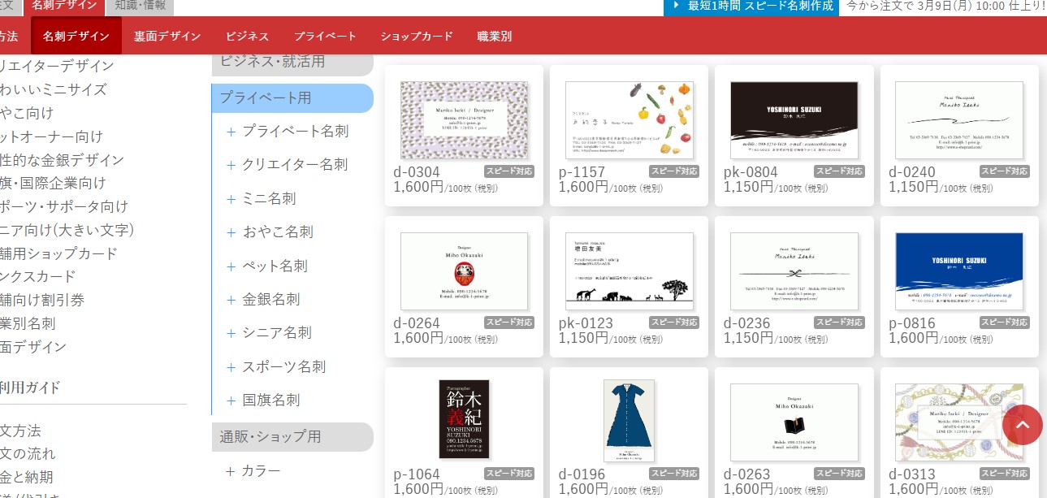Open the d-0263 book icon card thumbnail

click(x=794, y=422)
